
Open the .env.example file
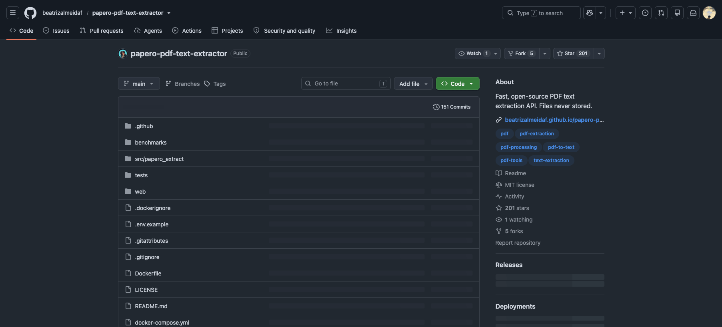(x=152, y=224)
